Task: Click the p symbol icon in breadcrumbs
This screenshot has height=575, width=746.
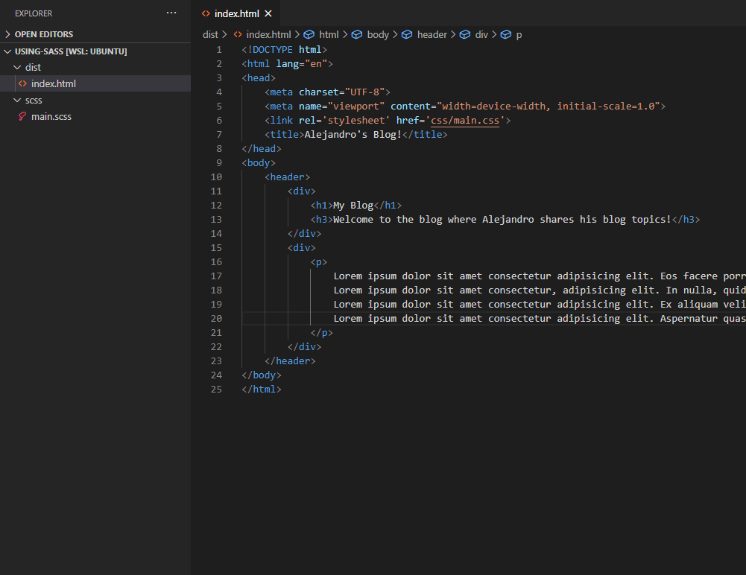Action: pos(506,34)
